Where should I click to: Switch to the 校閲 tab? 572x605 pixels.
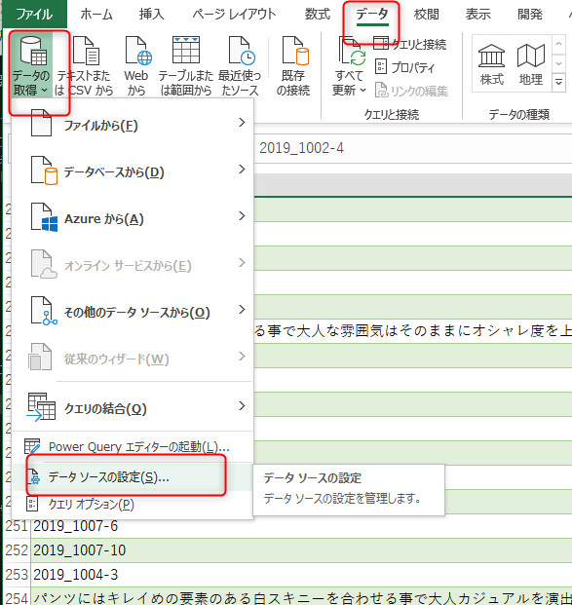pyautogui.click(x=426, y=15)
